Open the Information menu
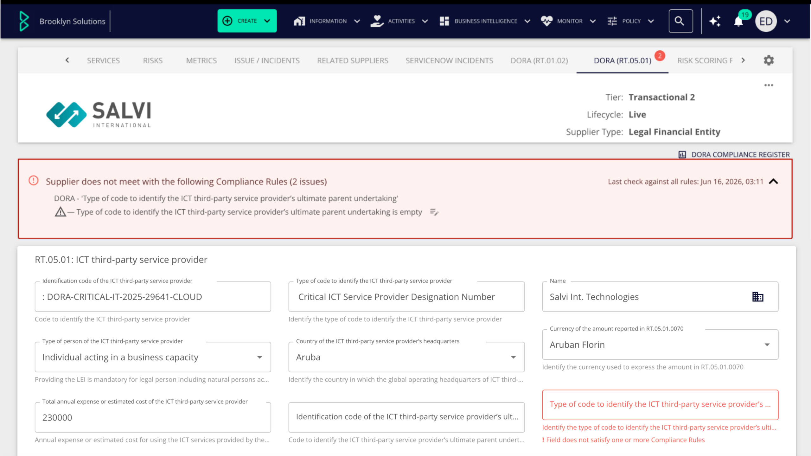 328,21
